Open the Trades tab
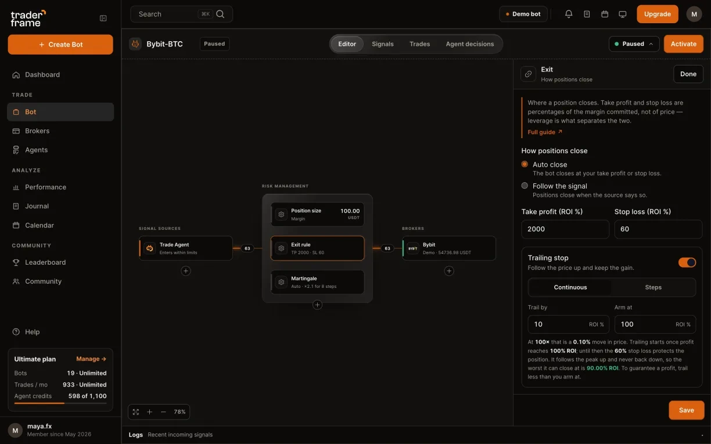 coord(419,44)
